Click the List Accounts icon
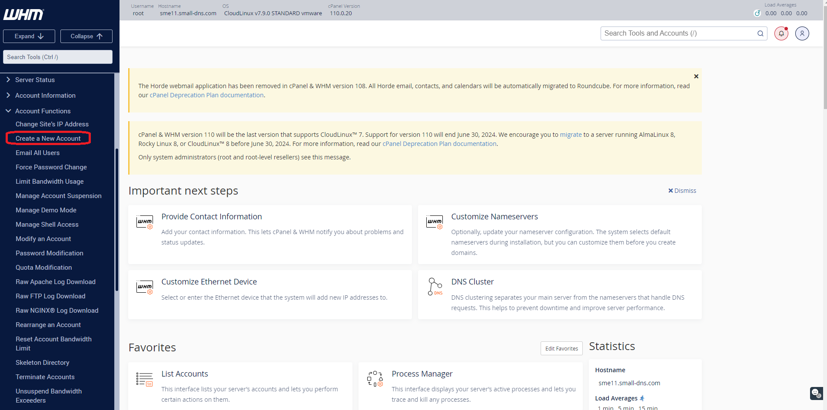This screenshot has height=410, width=827. [144, 379]
